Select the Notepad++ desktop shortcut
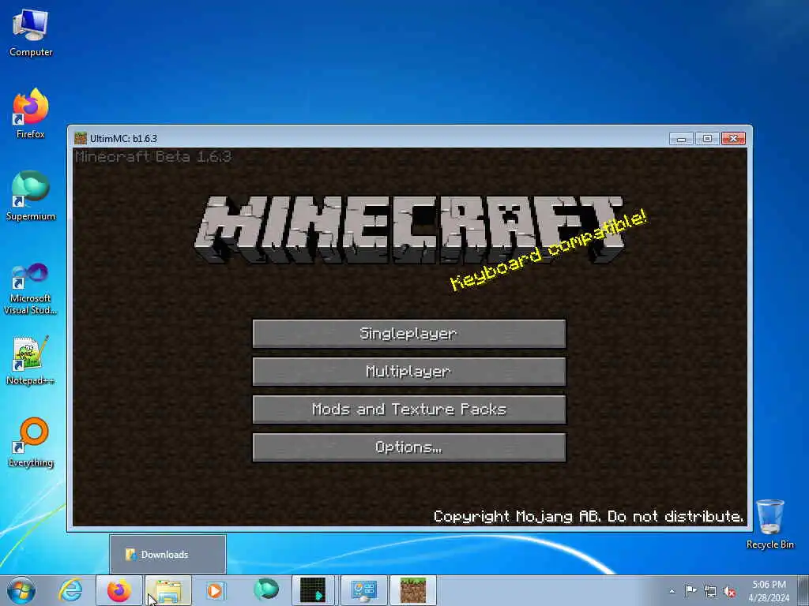This screenshot has height=606, width=809. coord(31,360)
